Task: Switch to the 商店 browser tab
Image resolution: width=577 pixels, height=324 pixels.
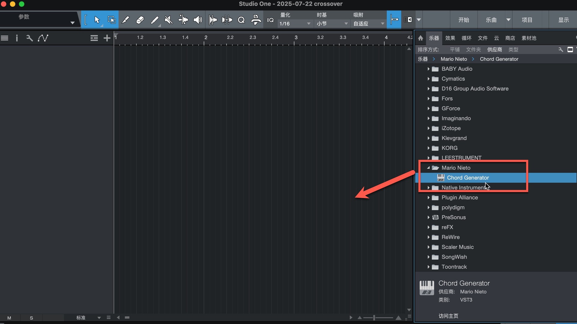Action: coord(510,38)
